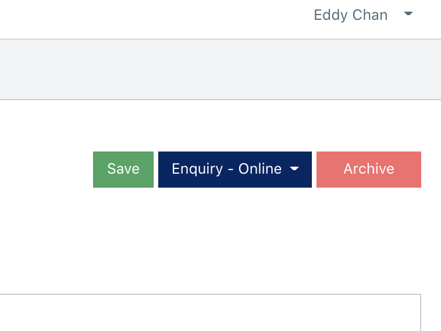Image resolution: width=441 pixels, height=331 pixels.
Task: Click the word "Save" on green button
Action: point(123,169)
